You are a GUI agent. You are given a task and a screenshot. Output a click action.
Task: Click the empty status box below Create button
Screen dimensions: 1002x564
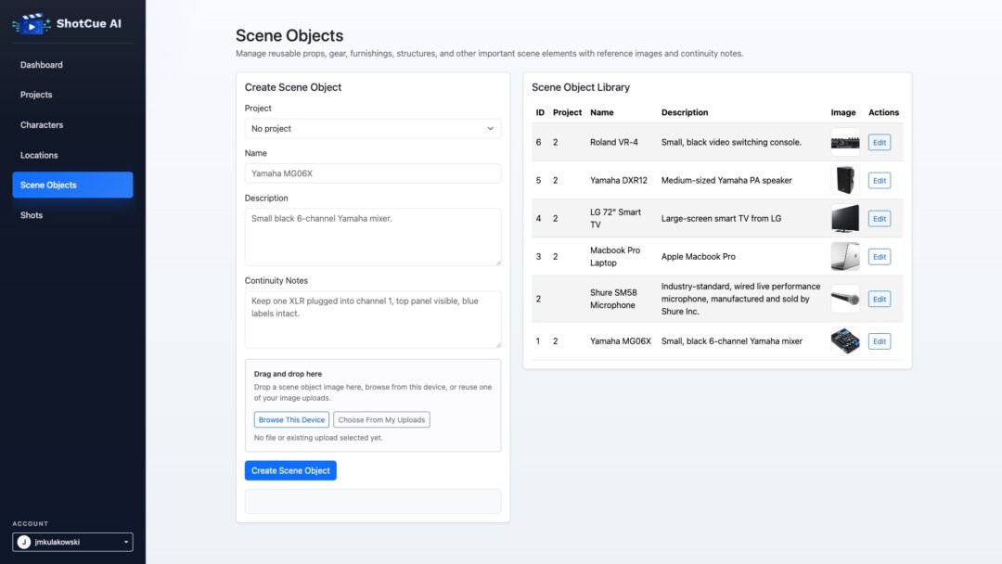[373, 502]
